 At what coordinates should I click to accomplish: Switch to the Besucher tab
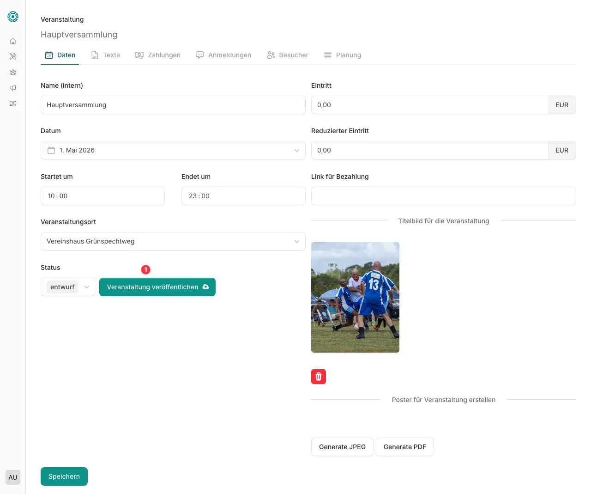pos(288,55)
